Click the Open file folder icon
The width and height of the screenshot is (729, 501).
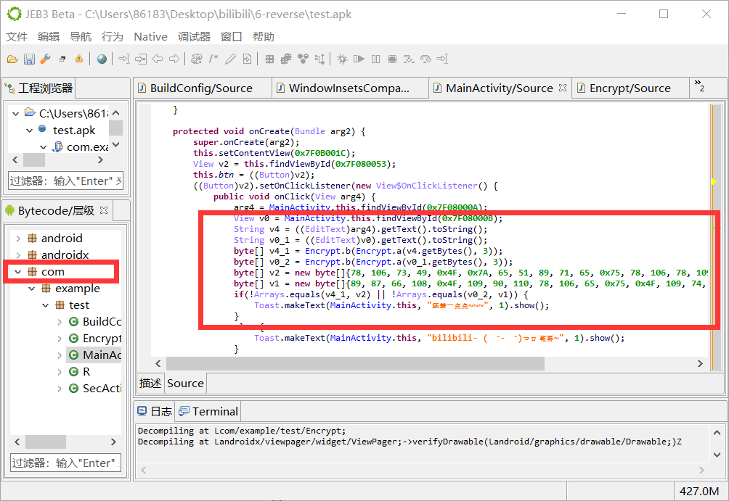click(x=12, y=59)
